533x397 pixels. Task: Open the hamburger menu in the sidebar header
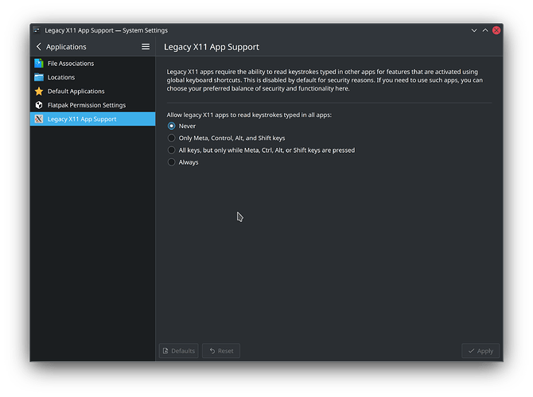click(x=146, y=47)
